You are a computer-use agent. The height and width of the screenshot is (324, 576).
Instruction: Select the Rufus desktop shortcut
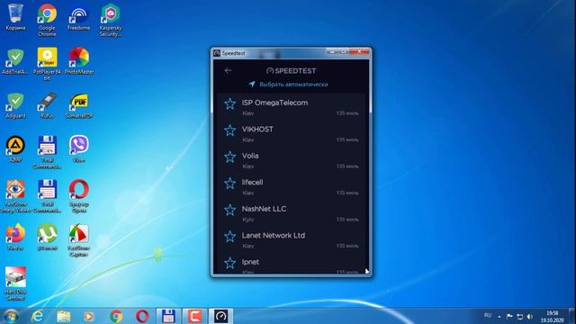click(47, 105)
